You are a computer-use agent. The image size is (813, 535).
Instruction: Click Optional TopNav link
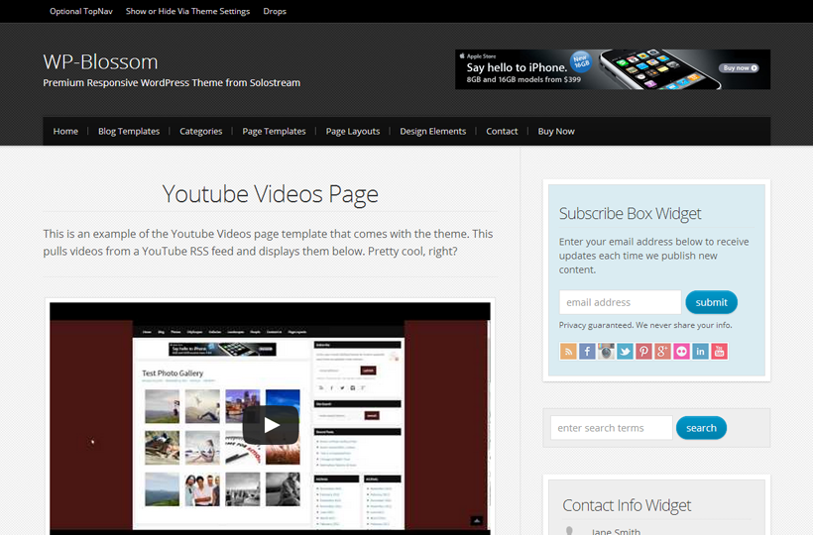[81, 11]
